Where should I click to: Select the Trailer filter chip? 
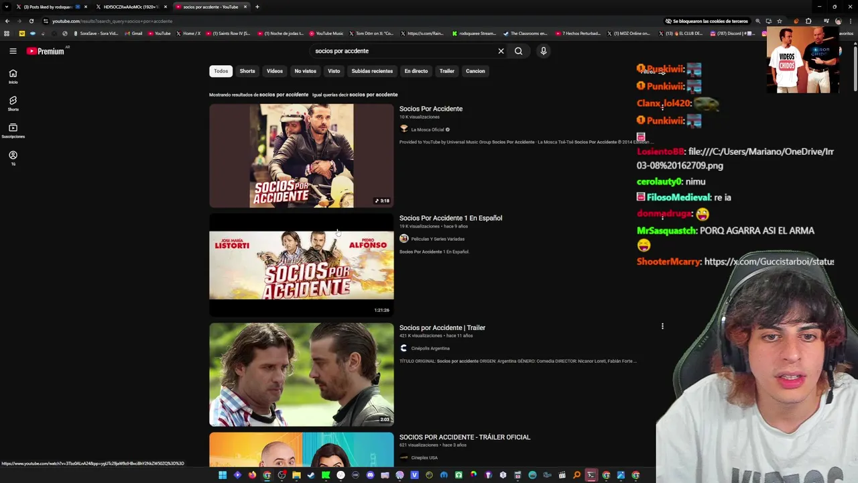(x=446, y=71)
